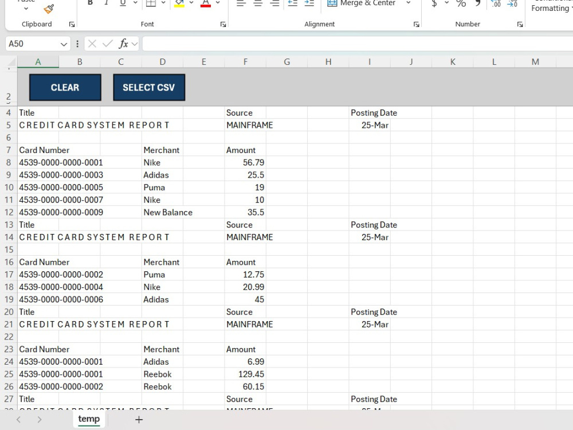Open Clipboard dialog launcher
Image resolution: width=573 pixels, height=430 pixels.
coord(72,25)
